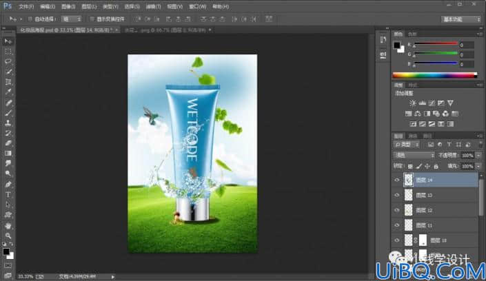Select the Move tool in the toolbox
Viewport: 486px width, 281px height.
click(8, 41)
